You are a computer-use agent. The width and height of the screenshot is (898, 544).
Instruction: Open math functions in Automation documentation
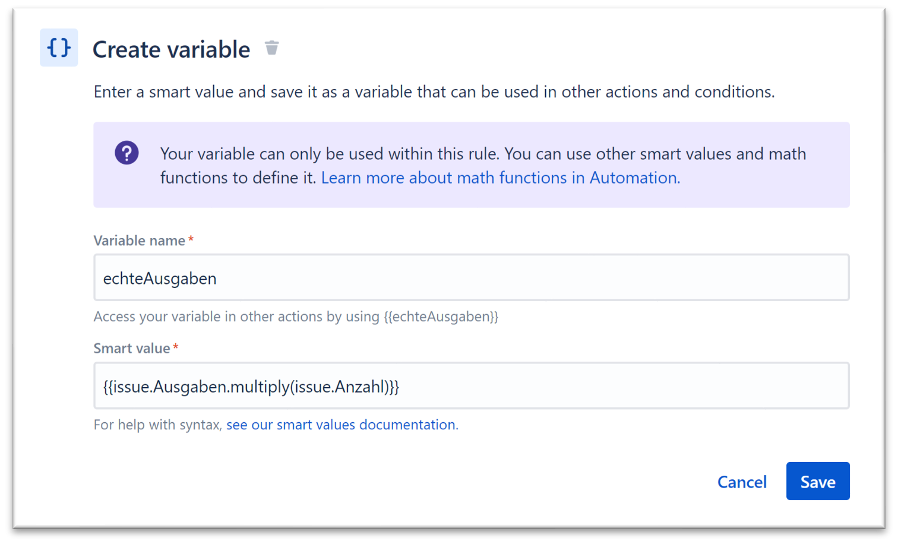pyautogui.click(x=499, y=178)
